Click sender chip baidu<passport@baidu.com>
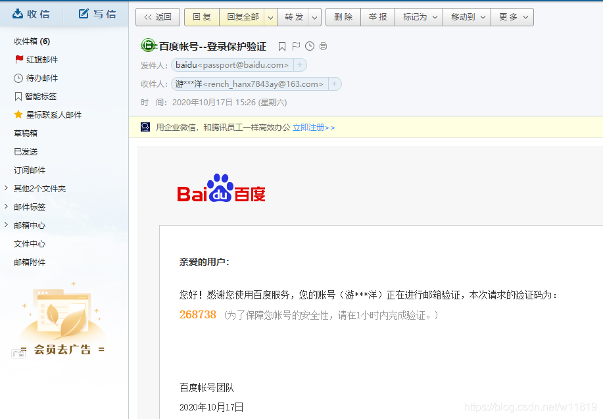 pyautogui.click(x=232, y=65)
